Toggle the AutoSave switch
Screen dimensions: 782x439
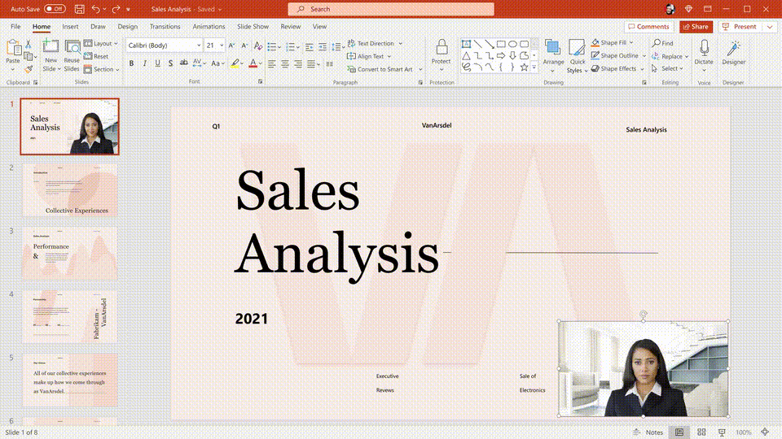point(55,9)
